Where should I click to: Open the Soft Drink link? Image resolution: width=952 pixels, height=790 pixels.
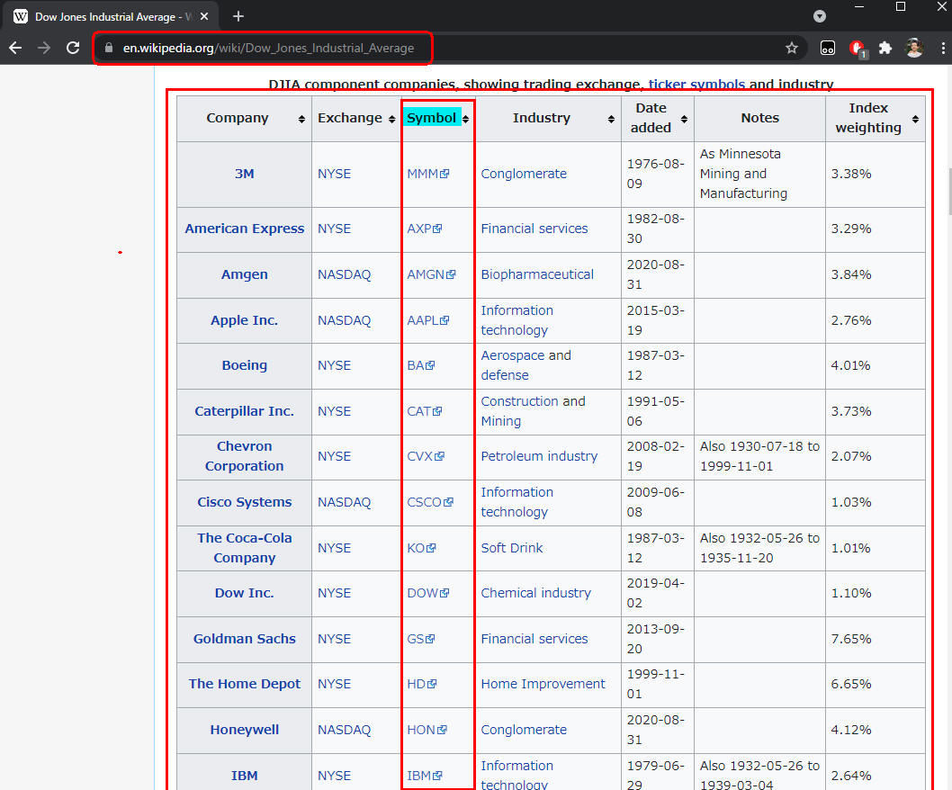[512, 548]
